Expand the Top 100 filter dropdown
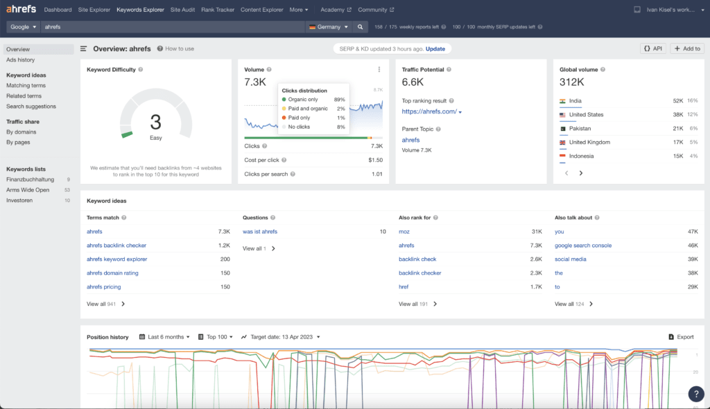The height and width of the screenshot is (409, 710). pos(216,337)
